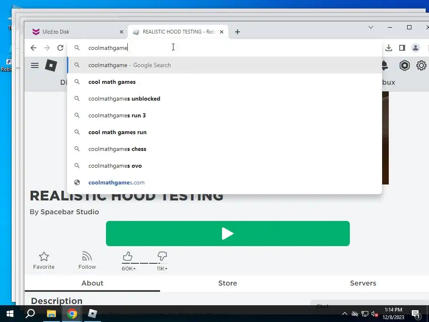Open the Windows notification center

(x=415, y=314)
